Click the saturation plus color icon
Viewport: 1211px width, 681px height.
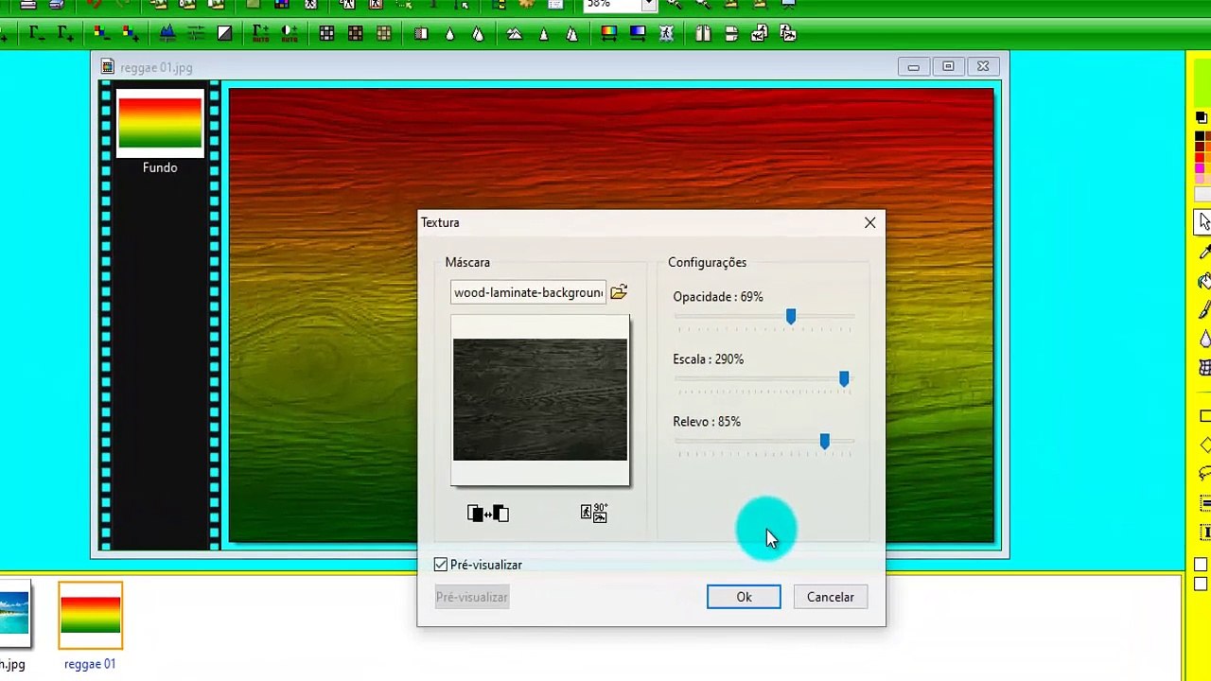tap(131, 34)
